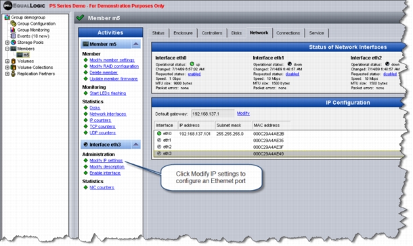Collapse the Members tree node
This screenshot has width=413, height=246.
coord(7,49)
